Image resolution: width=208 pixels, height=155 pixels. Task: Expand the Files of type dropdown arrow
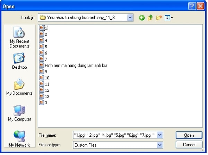click(160, 145)
